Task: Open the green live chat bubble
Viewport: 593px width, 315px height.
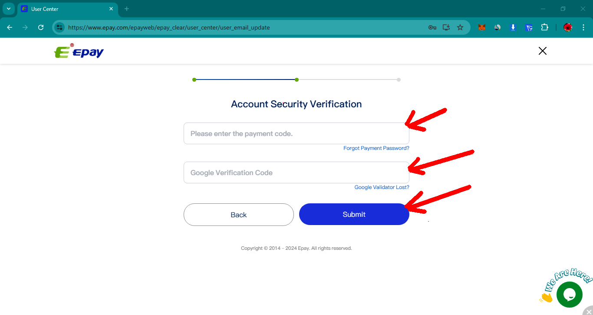Action: click(569, 295)
